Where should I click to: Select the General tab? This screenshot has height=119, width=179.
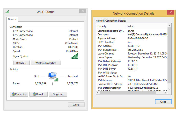click(12, 19)
